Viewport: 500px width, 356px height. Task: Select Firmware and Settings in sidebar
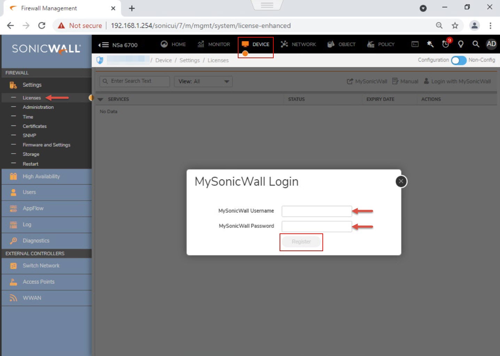[46, 145]
